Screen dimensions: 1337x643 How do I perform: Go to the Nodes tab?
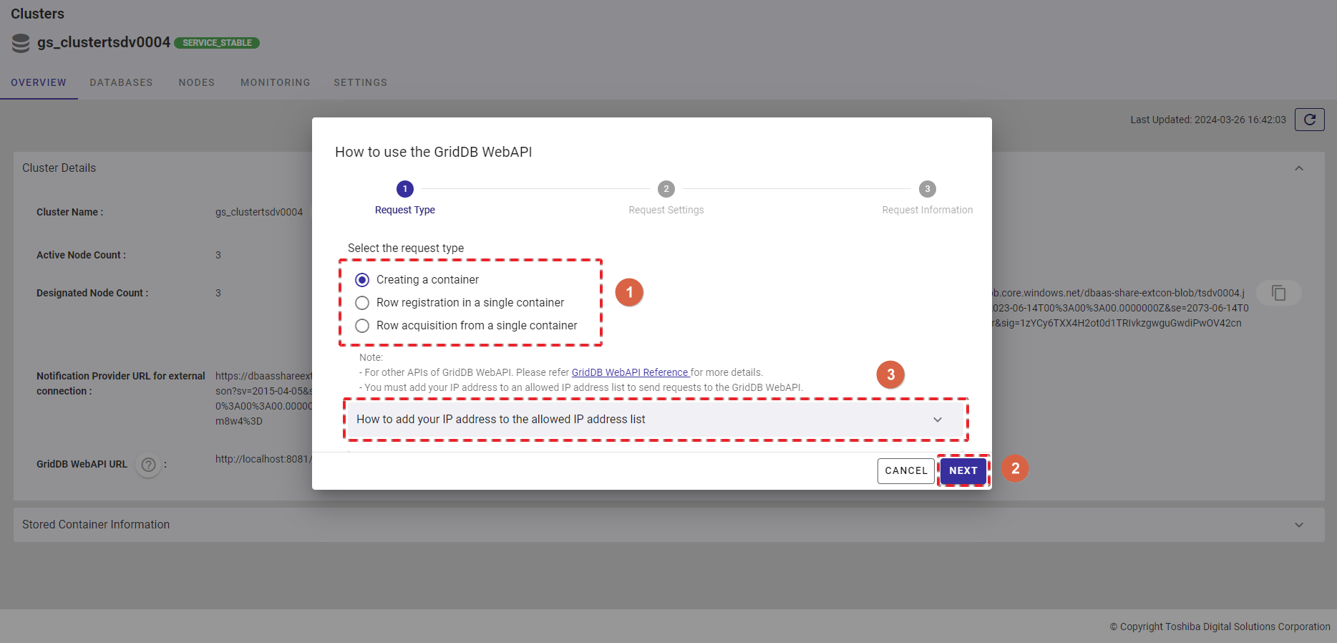point(196,82)
